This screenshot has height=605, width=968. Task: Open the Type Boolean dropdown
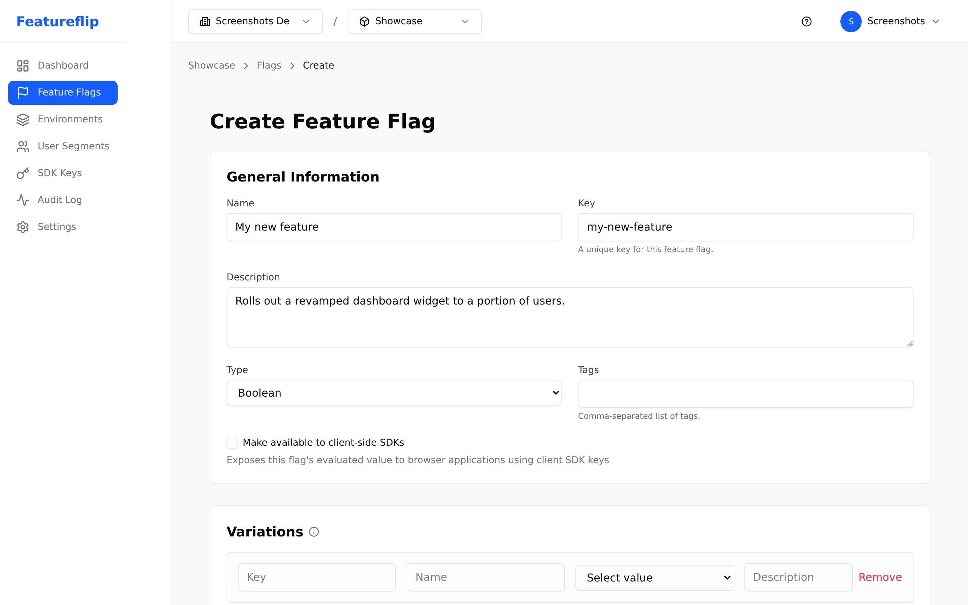point(394,393)
